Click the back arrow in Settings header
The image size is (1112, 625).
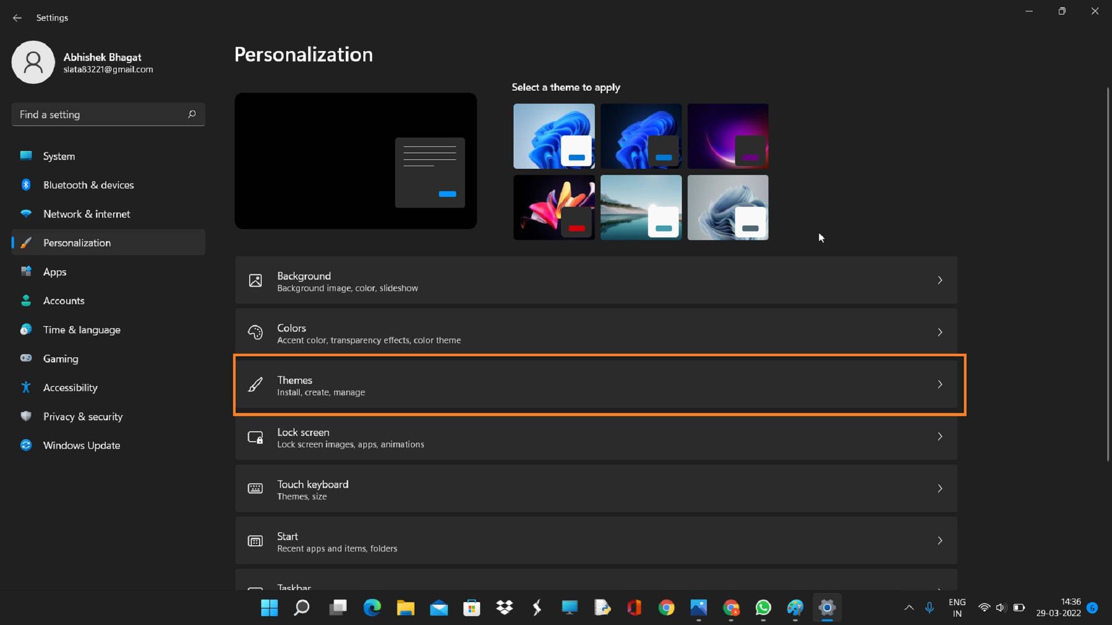(17, 18)
